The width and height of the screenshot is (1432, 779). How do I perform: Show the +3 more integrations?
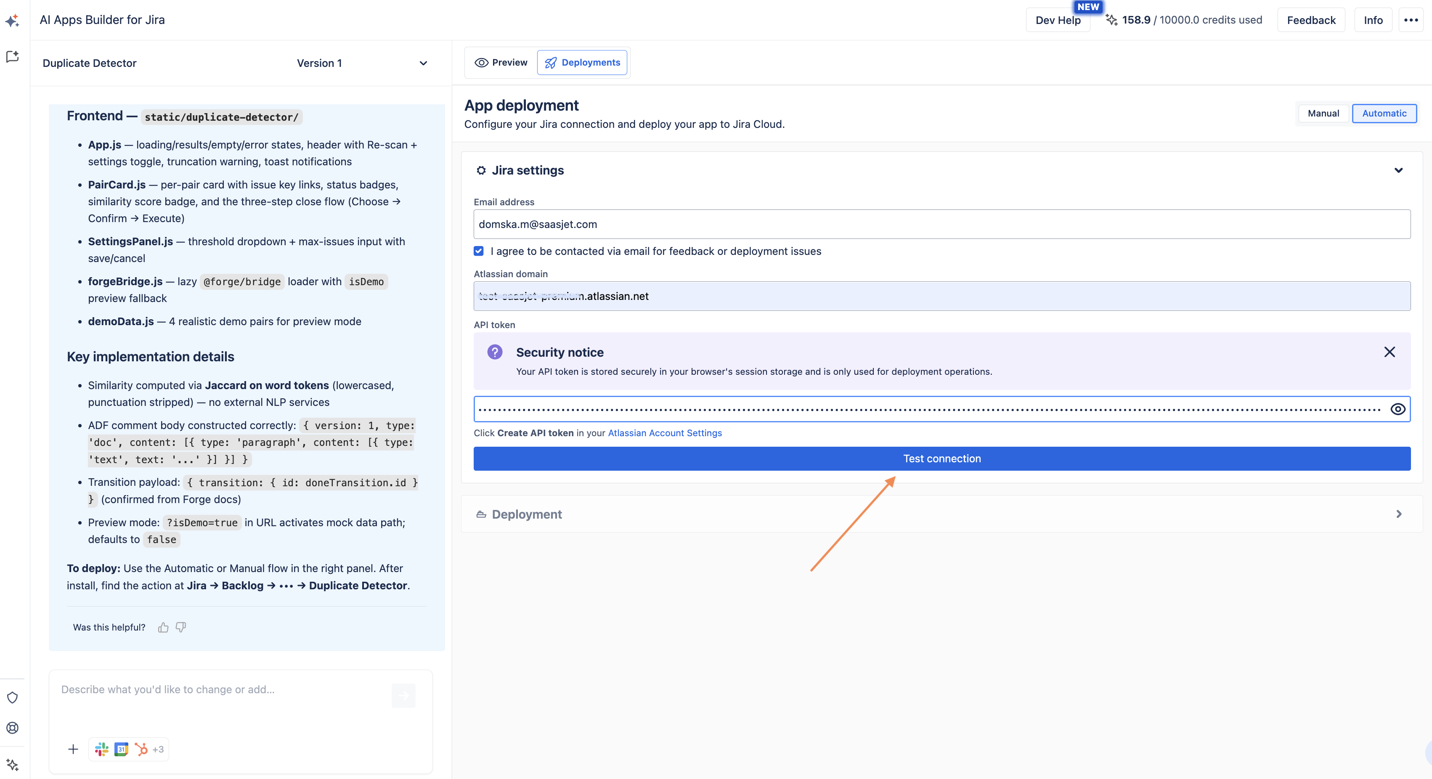click(158, 749)
